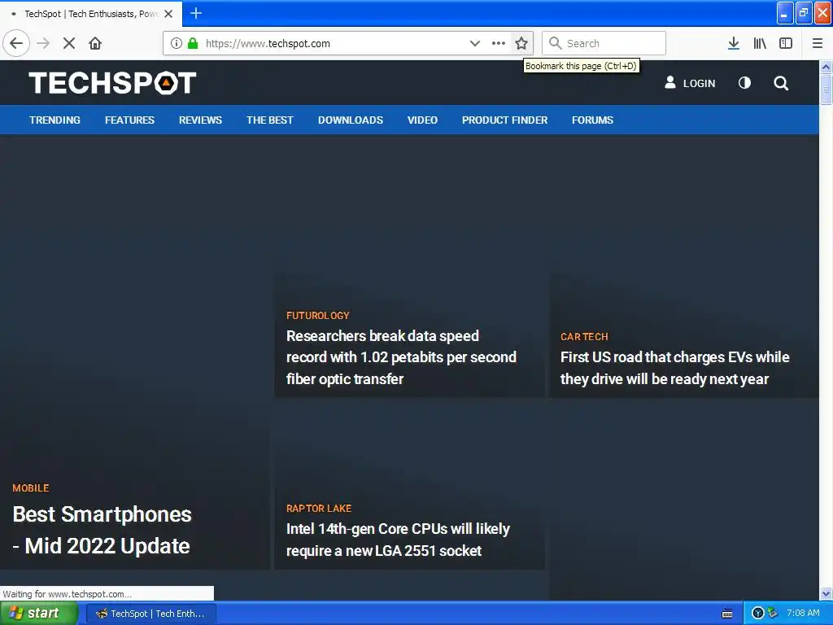
Task: Click the vertical scrollbar thumb
Action: point(826,90)
